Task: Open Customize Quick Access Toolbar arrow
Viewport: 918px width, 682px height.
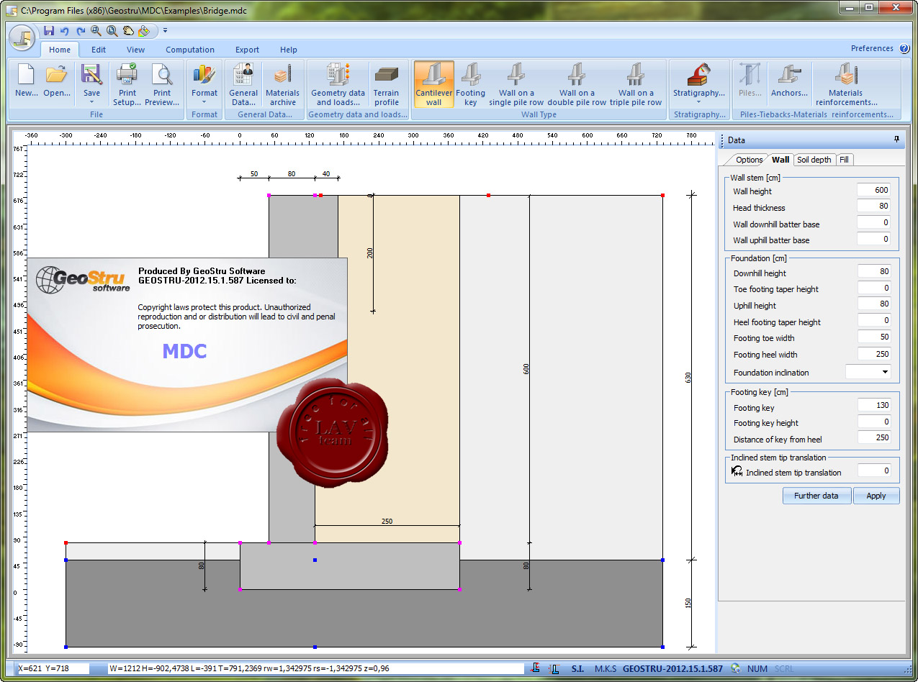Action: pos(165,31)
